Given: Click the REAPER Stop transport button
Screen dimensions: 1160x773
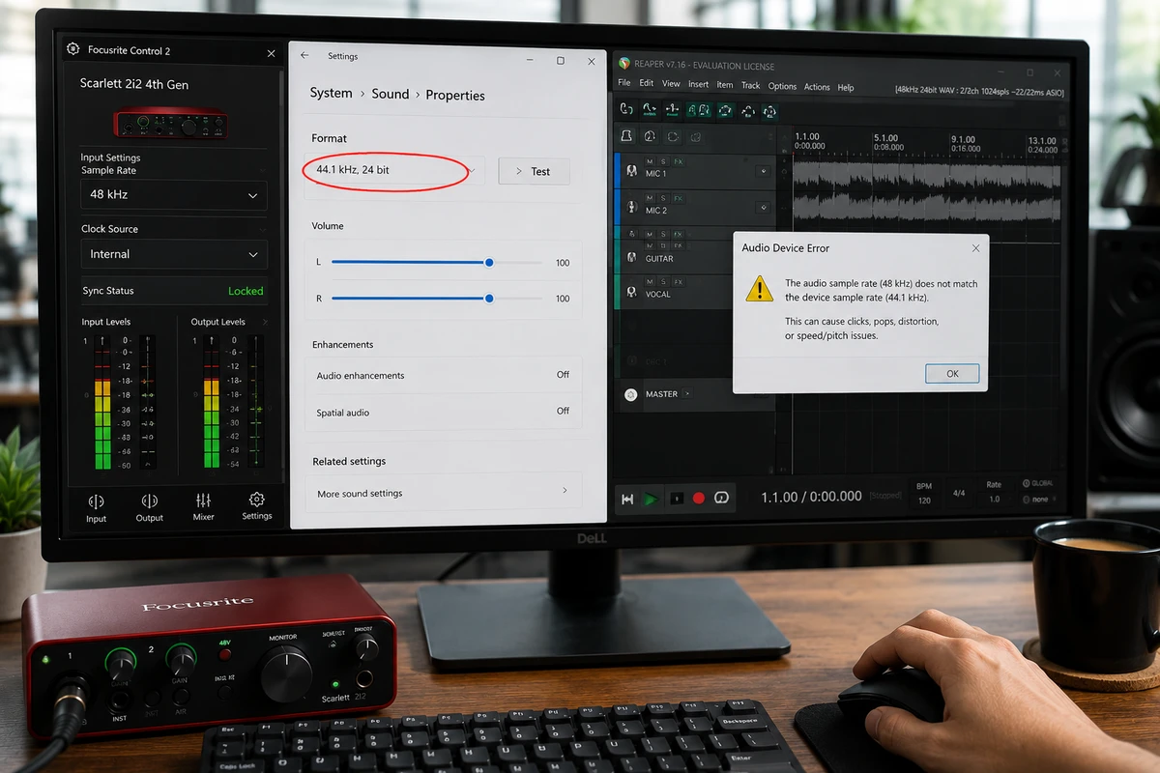Looking at the screenshot, I should click(677, 499).
